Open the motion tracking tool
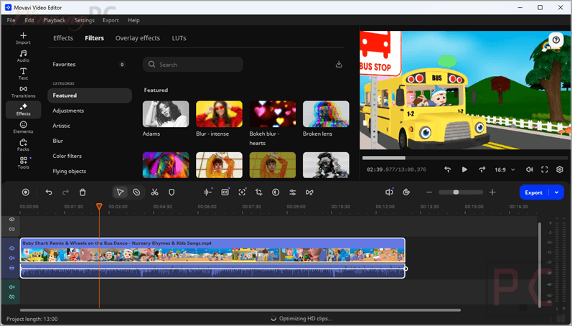Viewport: 572px width, 326px height. tap(243, 192)
